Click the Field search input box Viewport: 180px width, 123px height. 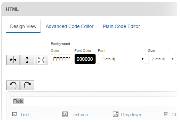click(x=94, y=101)
